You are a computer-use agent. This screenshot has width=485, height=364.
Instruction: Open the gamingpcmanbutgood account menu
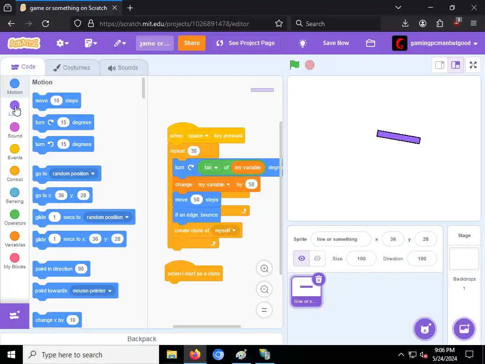(435, 43)
